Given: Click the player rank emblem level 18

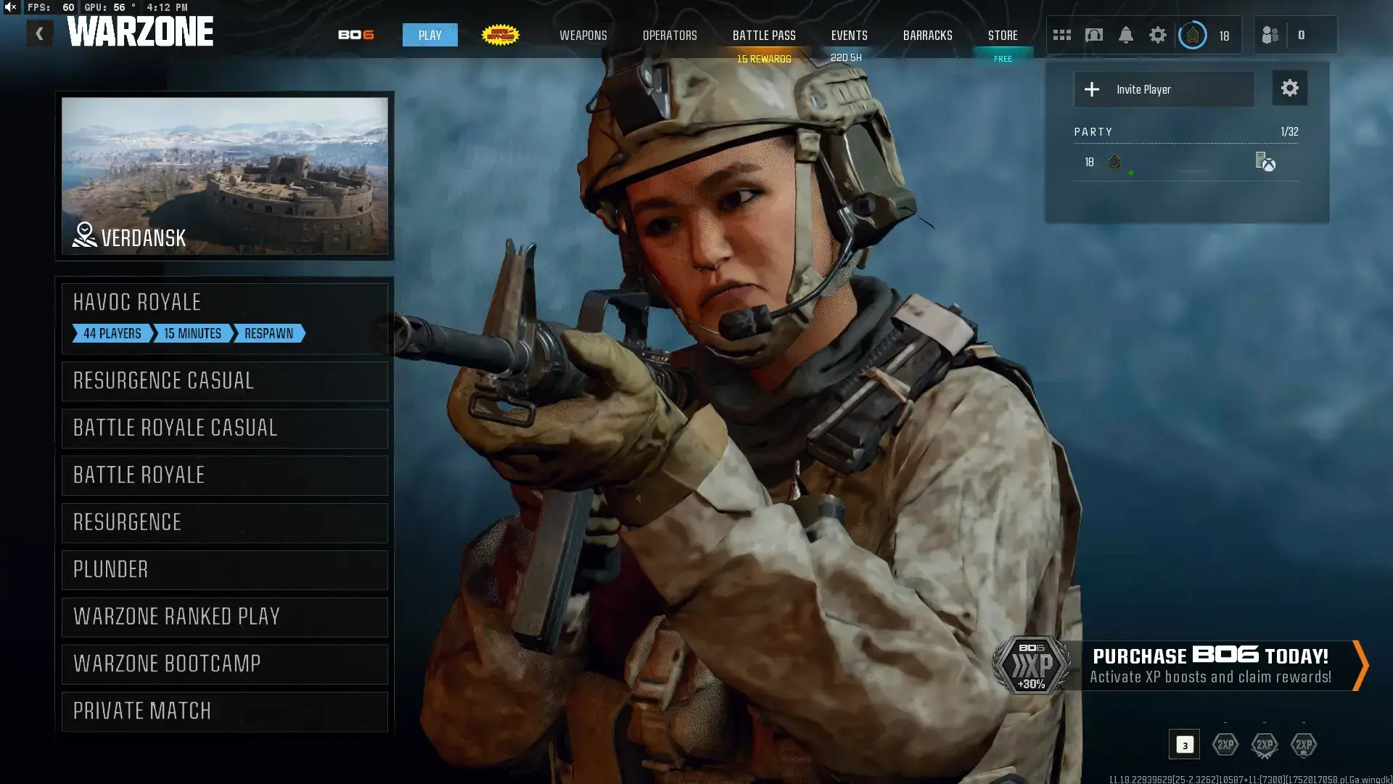Looking at the screenshot, I should pos(1193,35).
